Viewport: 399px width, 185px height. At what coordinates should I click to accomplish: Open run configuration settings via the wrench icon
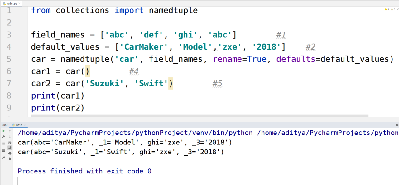(3, 136)
